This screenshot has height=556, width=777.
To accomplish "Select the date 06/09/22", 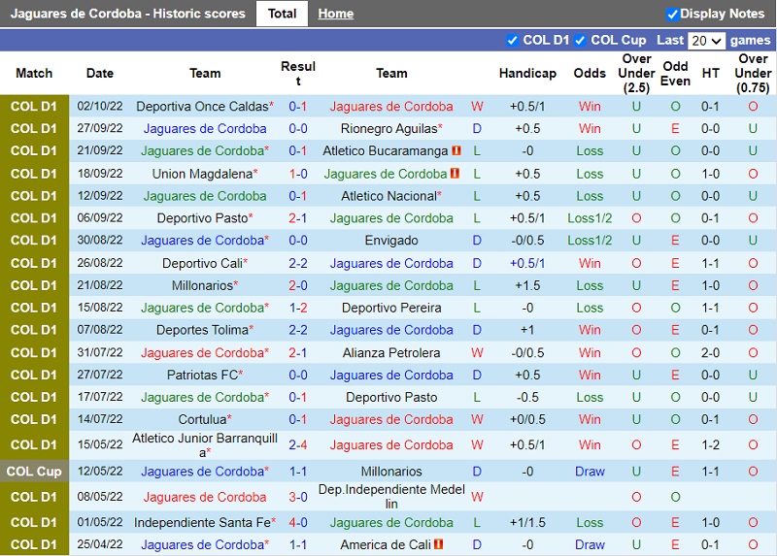I will pos(100,218).
